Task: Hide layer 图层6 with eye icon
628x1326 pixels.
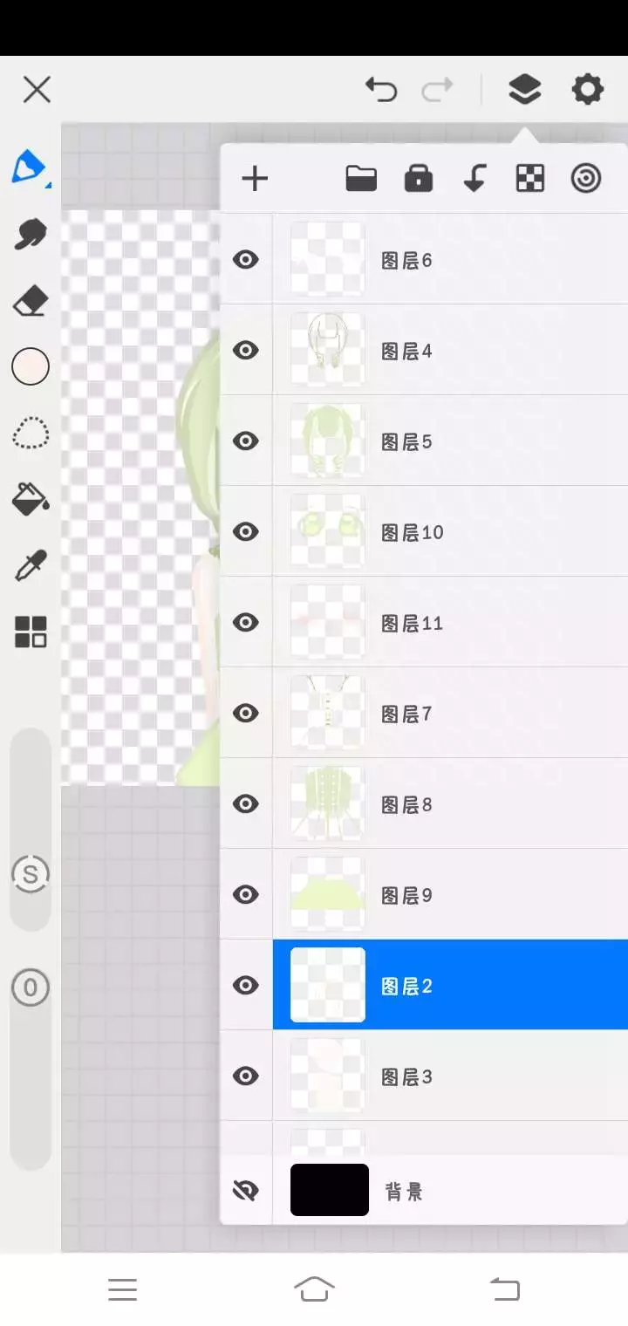Action: pyautogui.click(x=246, y=259)
